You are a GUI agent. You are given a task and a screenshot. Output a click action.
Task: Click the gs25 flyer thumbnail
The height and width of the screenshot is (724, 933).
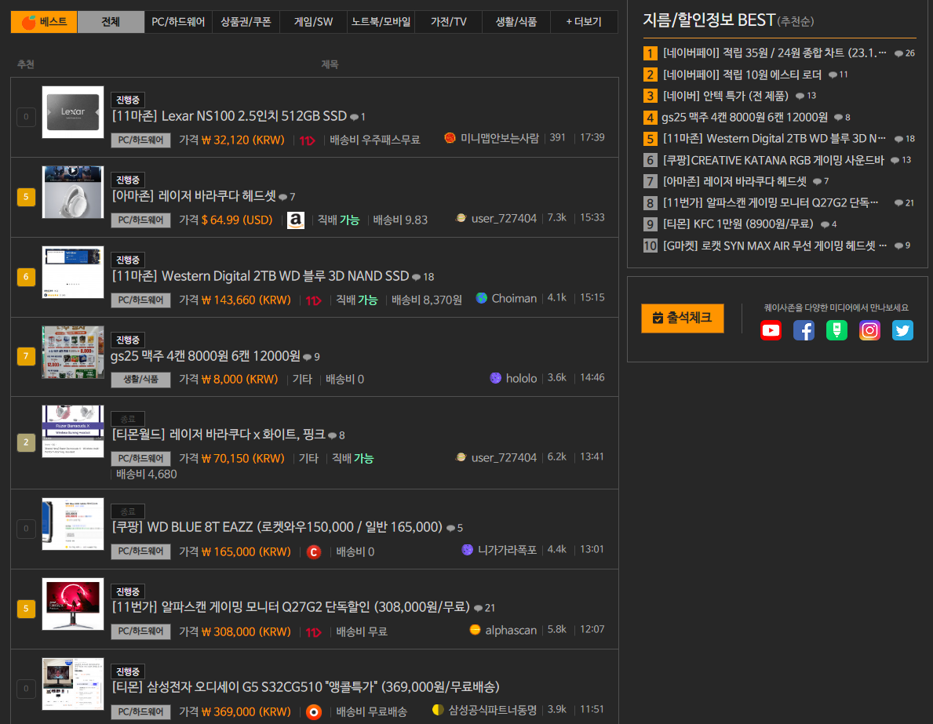pyautogui.click(x=73, y=352)
